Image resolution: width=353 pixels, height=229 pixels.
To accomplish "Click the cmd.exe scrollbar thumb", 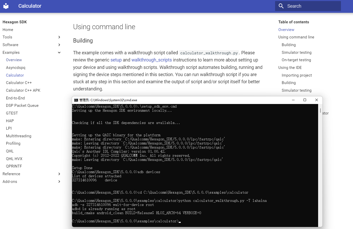I will 320,110.
